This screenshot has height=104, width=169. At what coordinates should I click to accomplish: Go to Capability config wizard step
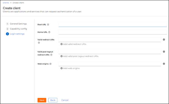pyautogui.click(x=17, y=29)
